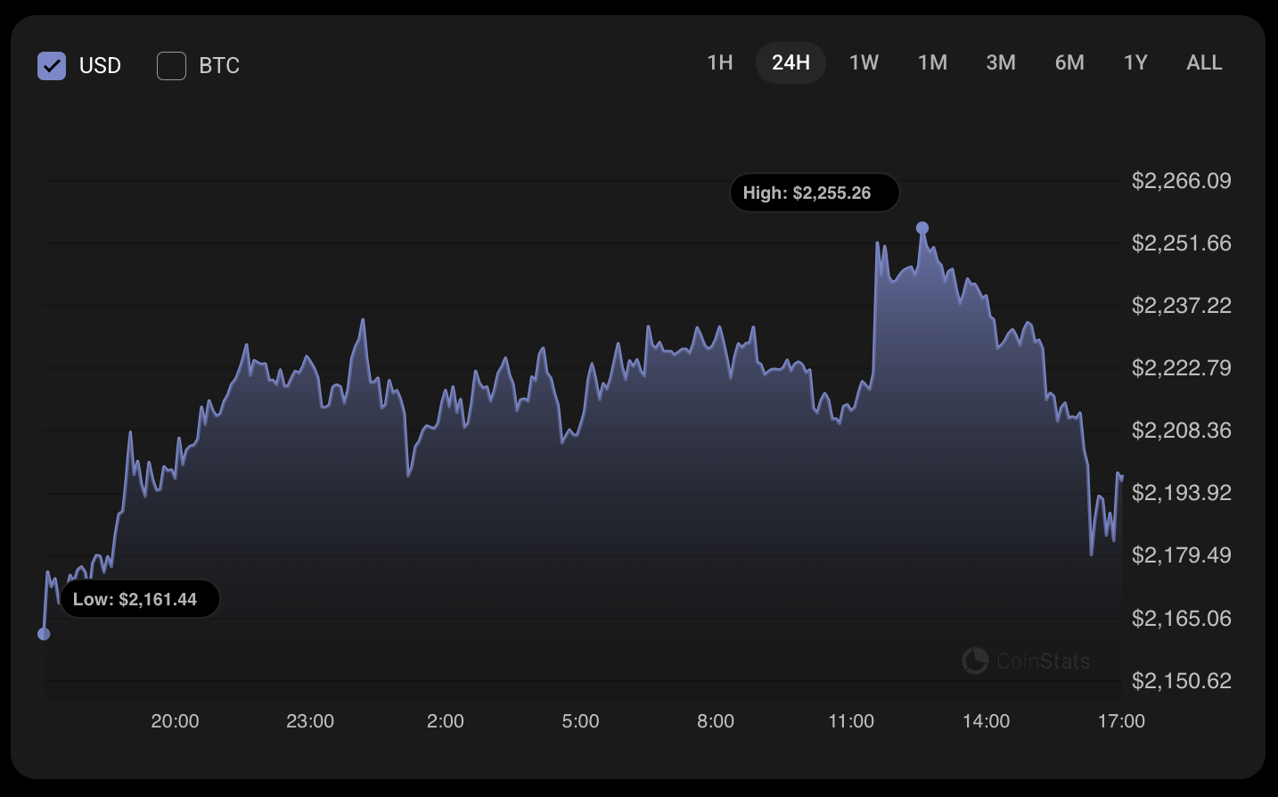Viewport: 1278px width, 797px height.
Task: Click the $2,179.49 price axis label
Action: pos(1181,555)
